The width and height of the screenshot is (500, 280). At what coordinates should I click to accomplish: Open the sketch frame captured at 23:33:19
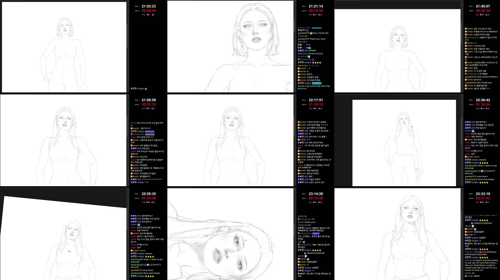click(397, 234)
